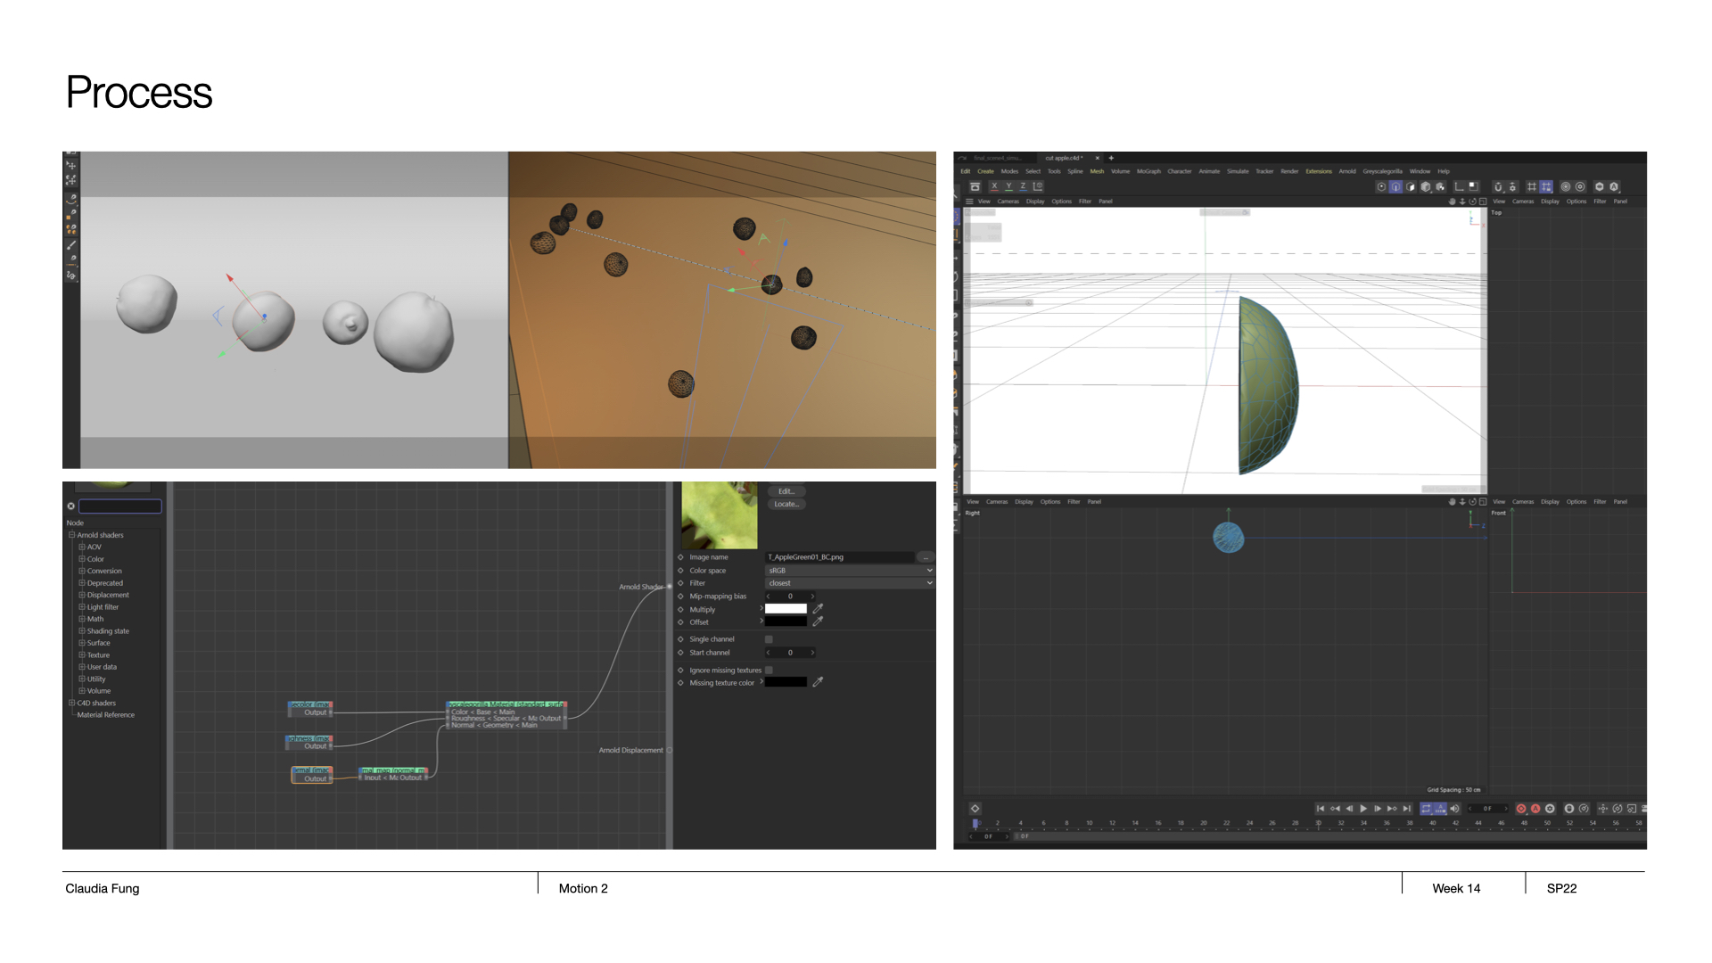This screenshot has width=1712, height=963.
Task: Click the Y axis lock icon
Action: click(1008, 186)
